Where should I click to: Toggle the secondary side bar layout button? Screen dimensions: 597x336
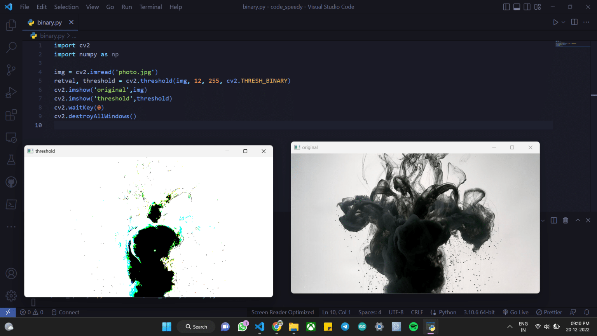click(527, 7)
